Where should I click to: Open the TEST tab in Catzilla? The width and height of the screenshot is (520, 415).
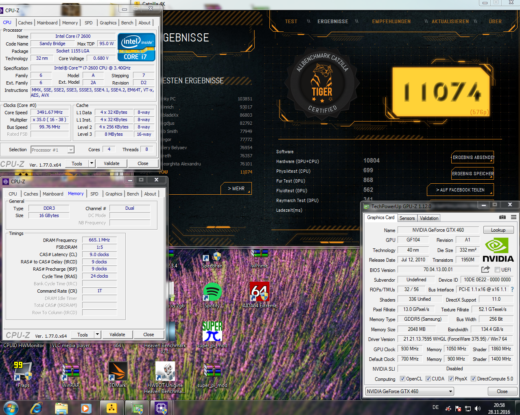click(x=291, y=22)
